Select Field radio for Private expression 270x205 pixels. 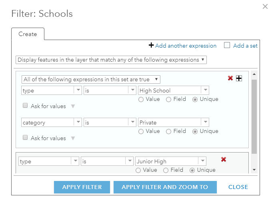click(x=168, y=131)
